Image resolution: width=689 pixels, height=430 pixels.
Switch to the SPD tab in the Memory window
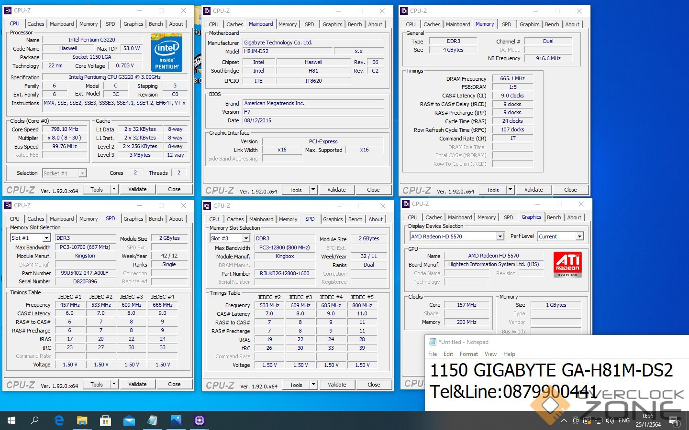point(507,24)
